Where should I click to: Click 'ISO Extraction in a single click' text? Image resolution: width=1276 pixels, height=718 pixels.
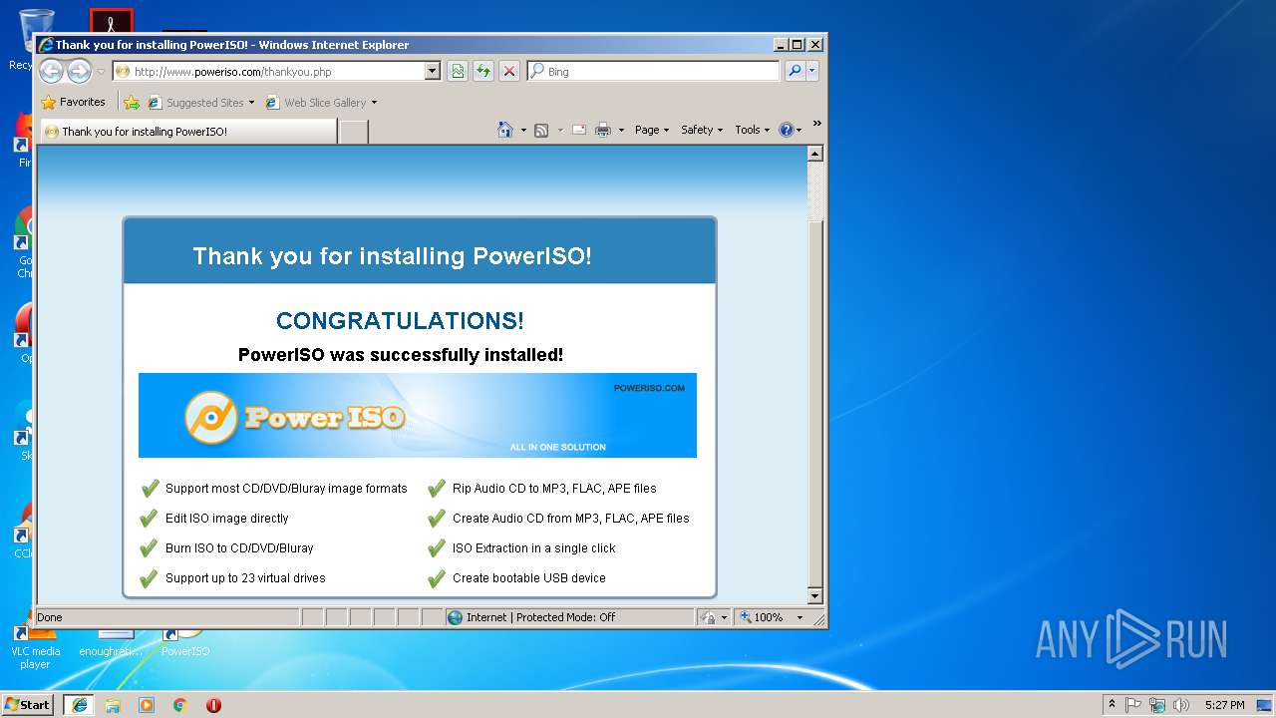[x=533, y=548]
